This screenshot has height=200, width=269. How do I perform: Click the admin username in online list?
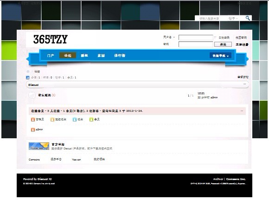[x=39, y=129]
